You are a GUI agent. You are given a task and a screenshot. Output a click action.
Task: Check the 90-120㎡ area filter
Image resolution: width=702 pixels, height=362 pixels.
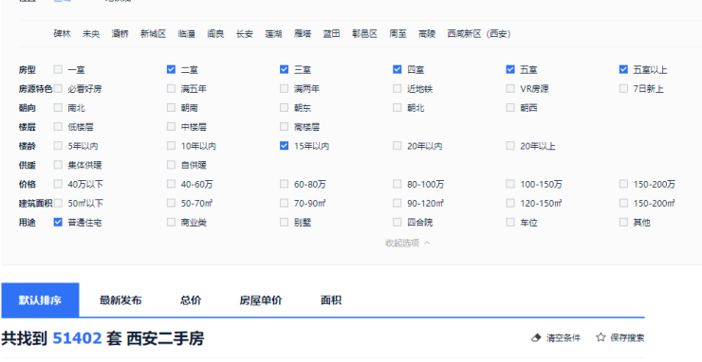(397, 203)
